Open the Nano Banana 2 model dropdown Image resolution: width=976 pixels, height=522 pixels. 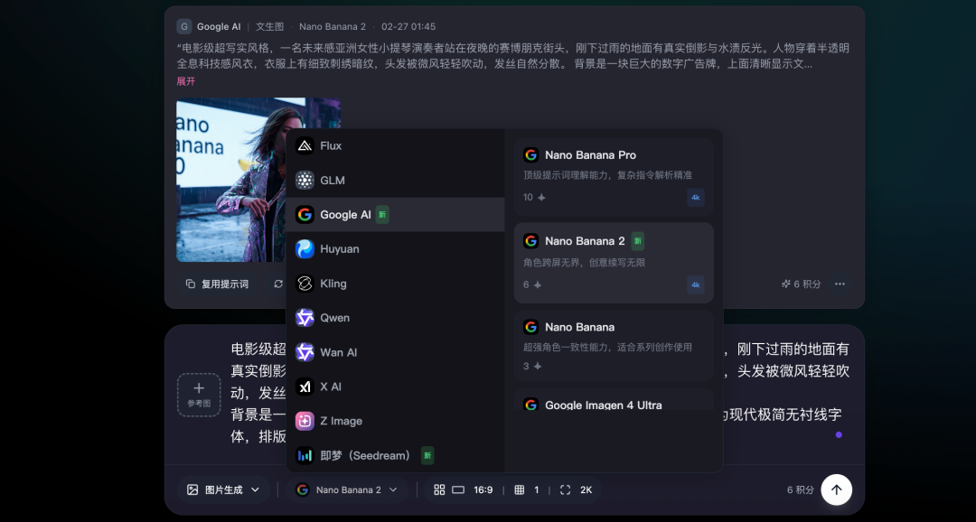(347, 489)
